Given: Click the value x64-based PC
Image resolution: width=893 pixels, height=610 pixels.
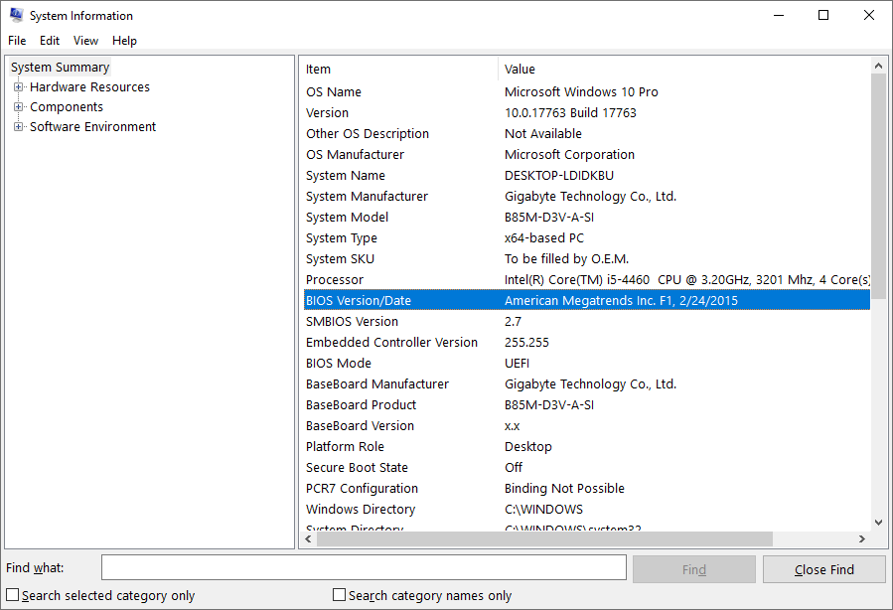Looking at the screenshot, I should click(544, 238).
